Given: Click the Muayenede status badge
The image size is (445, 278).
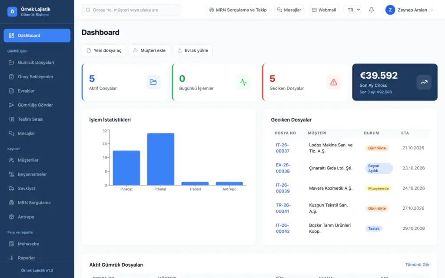Looking at the screenshot, I should pos(379,189).
